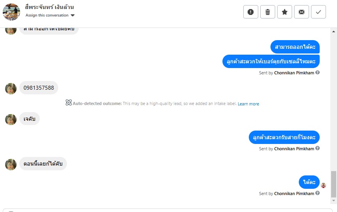
Task: Star this conversation for follow-up
Action: (x=285, y=12)
